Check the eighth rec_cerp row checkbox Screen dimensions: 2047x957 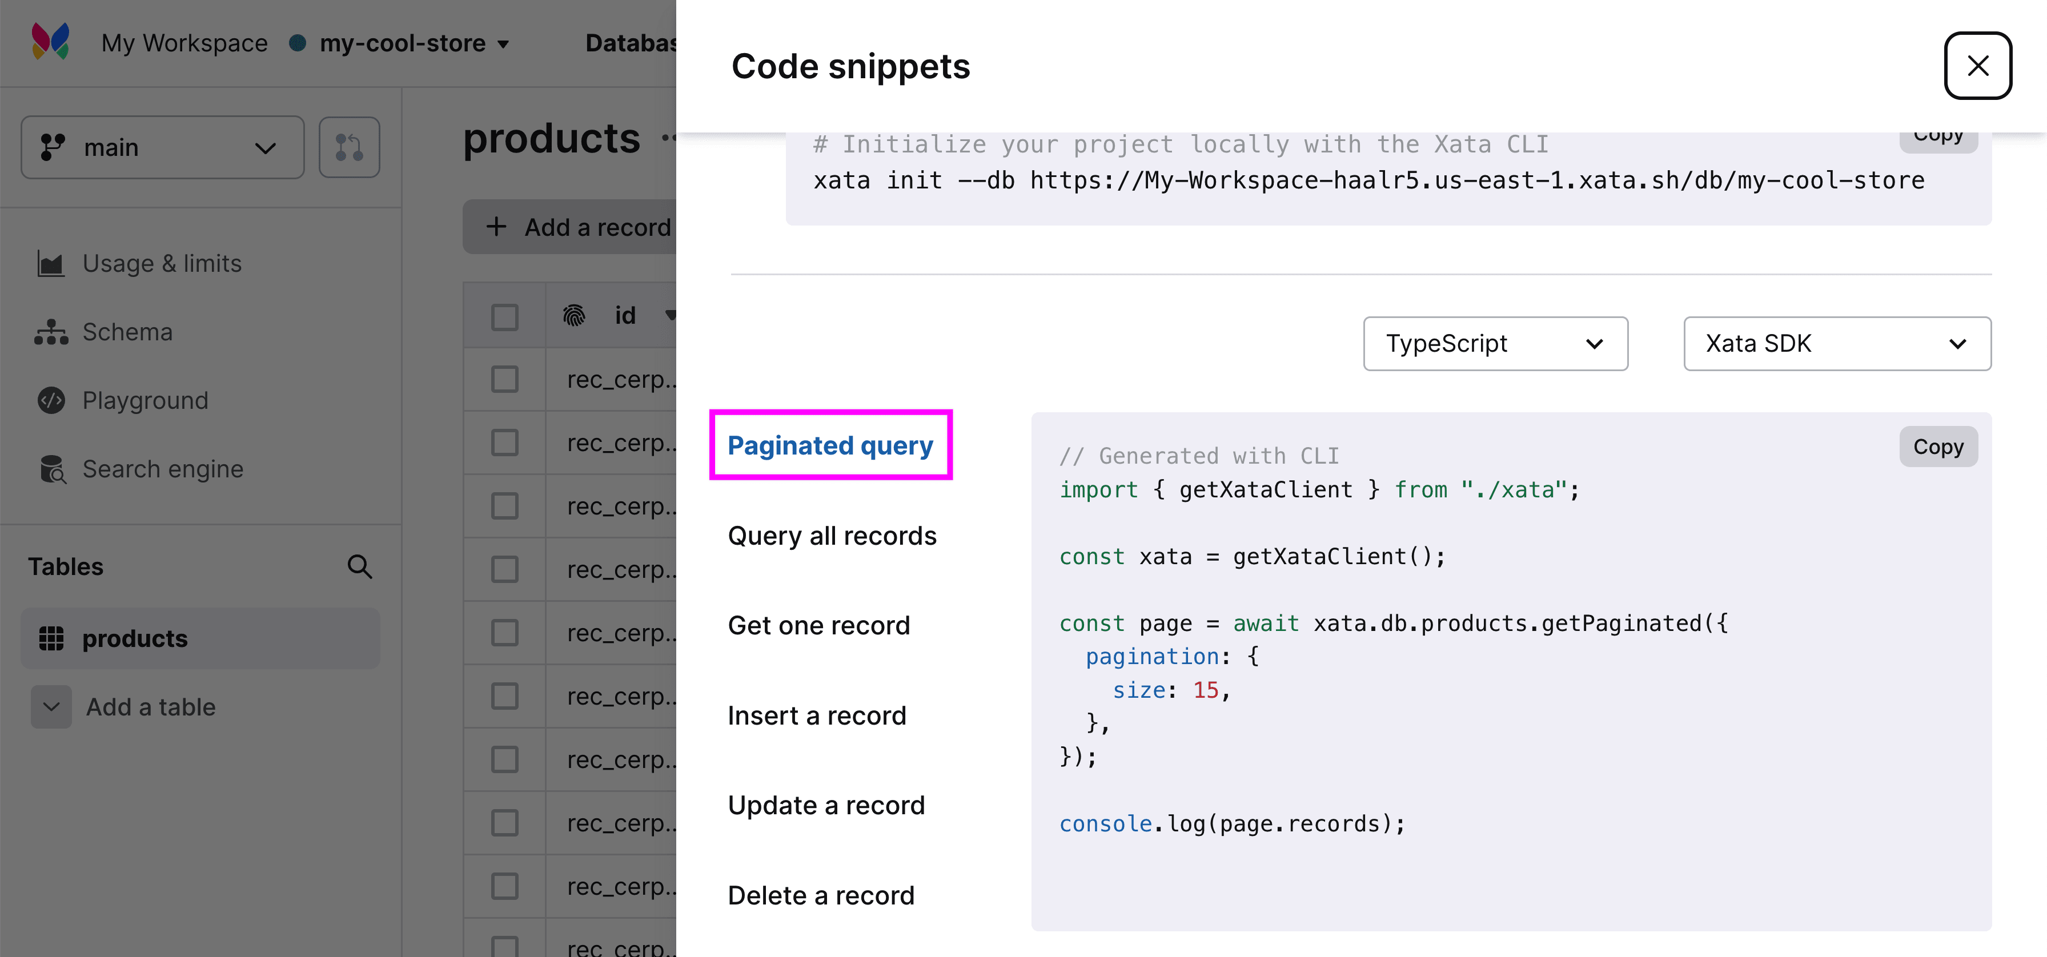click(x=504, y=823)
